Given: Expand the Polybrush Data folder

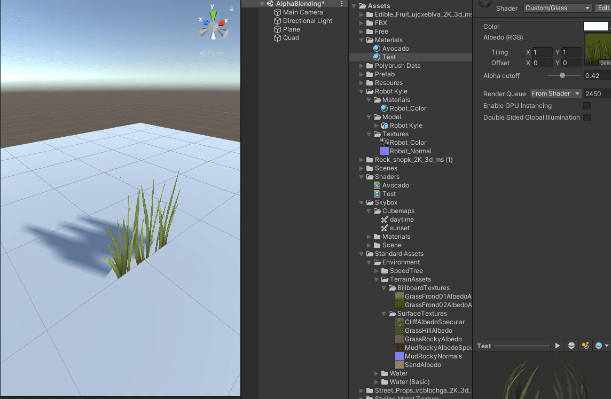Looking at the screenshot, I should [x=362, y=66].
